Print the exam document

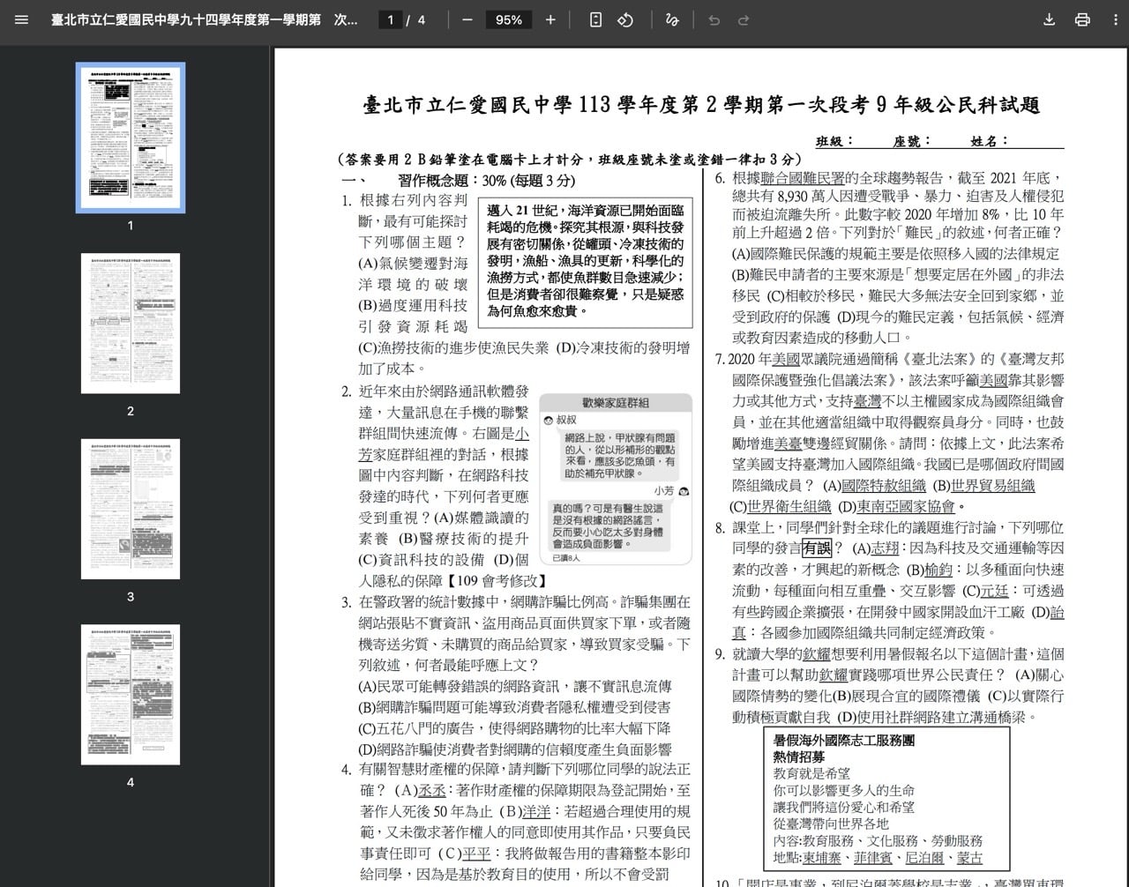pos(1081,19)
